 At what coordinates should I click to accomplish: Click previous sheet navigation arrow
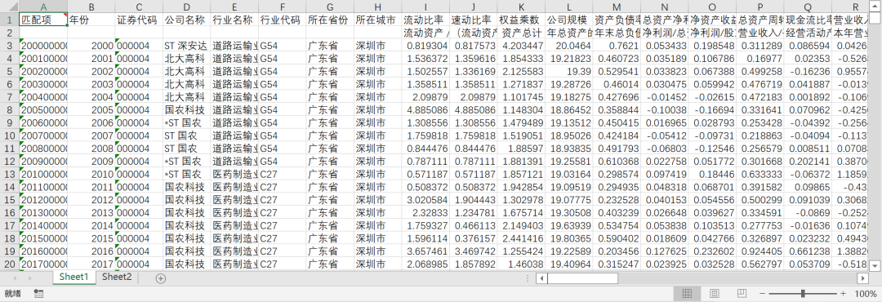[x=15, y=278]
